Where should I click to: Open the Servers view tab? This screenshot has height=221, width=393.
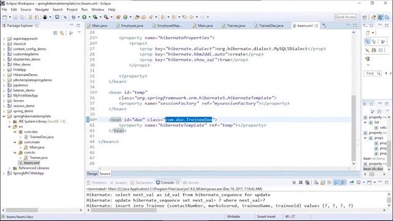pyautogui.click(x=191, y=183)
